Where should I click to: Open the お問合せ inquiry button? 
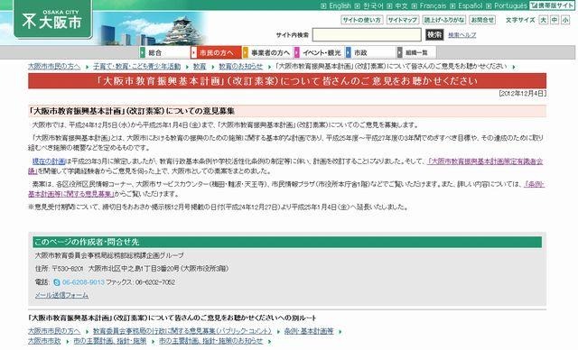click(x=482, y=20)
